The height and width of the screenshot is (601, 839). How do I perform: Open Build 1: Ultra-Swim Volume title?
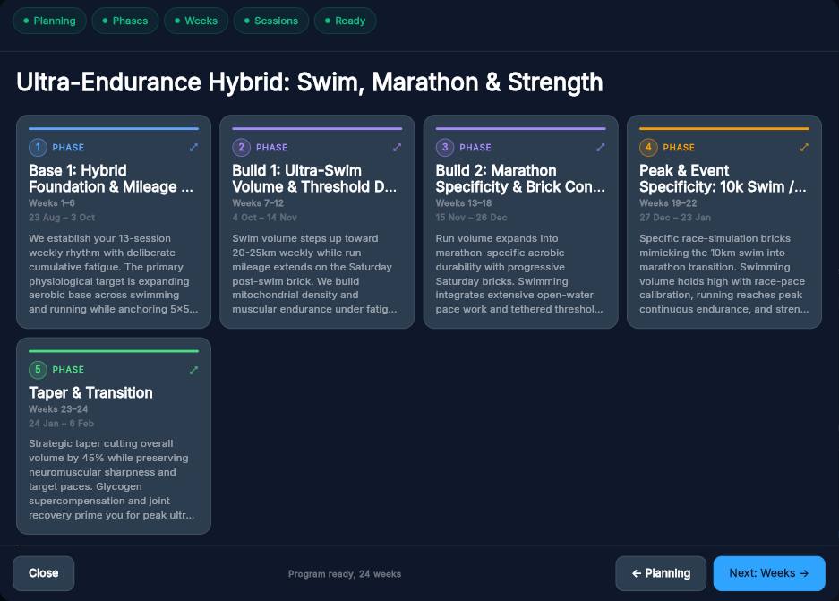[x=314, y=179]
